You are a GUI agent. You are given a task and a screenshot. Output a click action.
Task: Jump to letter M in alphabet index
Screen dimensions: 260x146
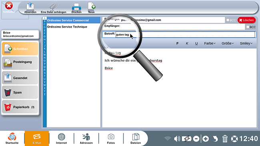[45, 55]
